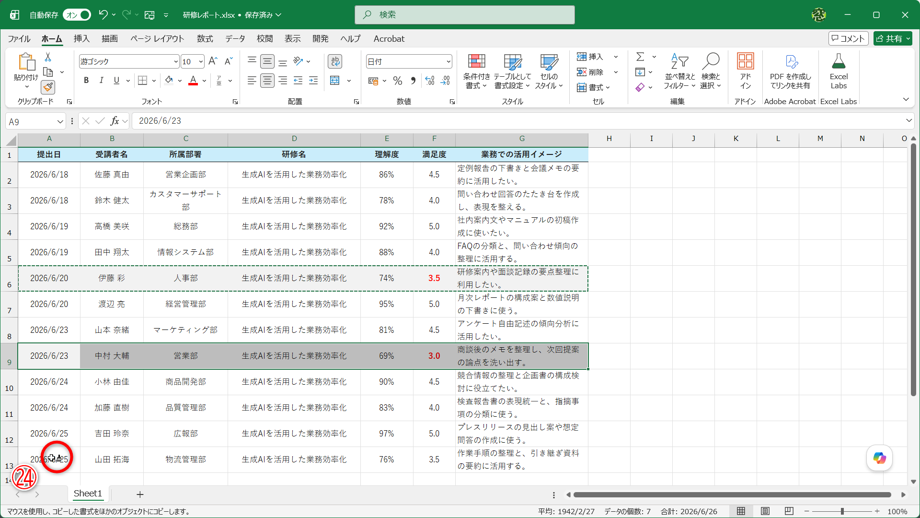Image resolution: width=920 pixels, height=518 pixels.
Task: Open the font size dropdown
Action: [201, 61]
